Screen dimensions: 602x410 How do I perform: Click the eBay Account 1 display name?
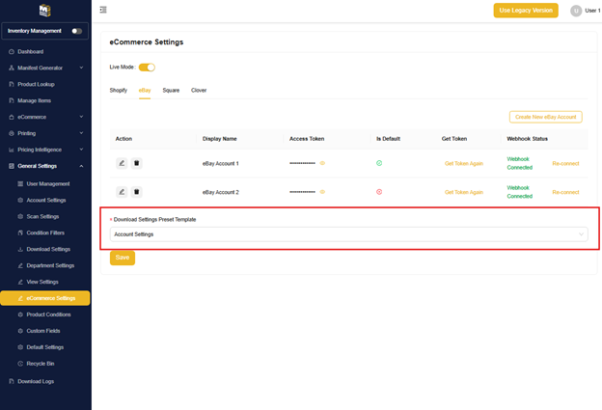point(220,164)
